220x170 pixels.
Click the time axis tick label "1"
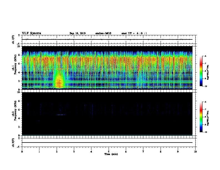(39, 152)
